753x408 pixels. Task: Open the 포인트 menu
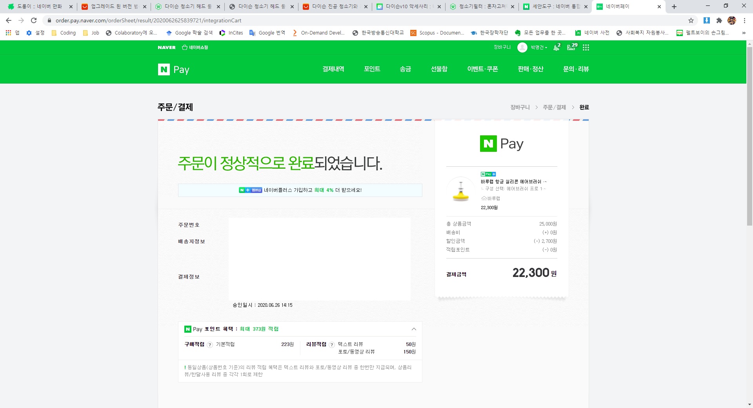pyautogui.click(x=372, y=69)
